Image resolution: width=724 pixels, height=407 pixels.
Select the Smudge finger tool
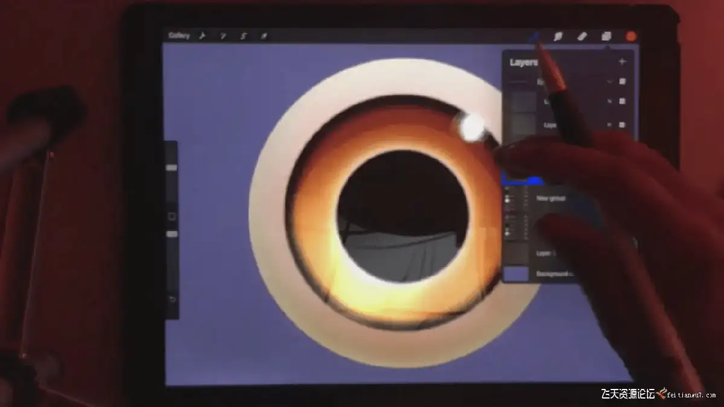558,36
